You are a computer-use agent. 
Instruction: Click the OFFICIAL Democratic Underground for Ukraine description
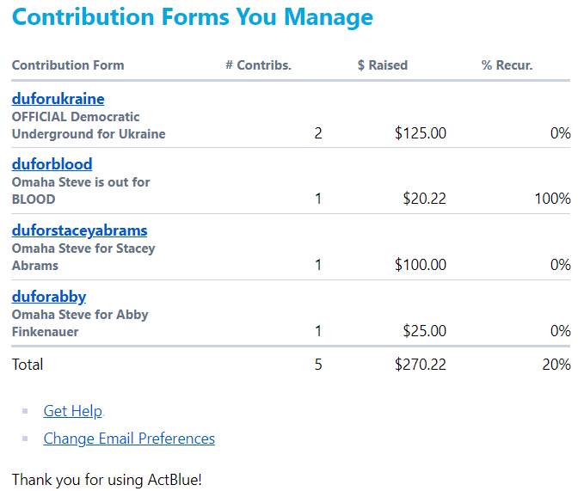click(x=89, y=126)
